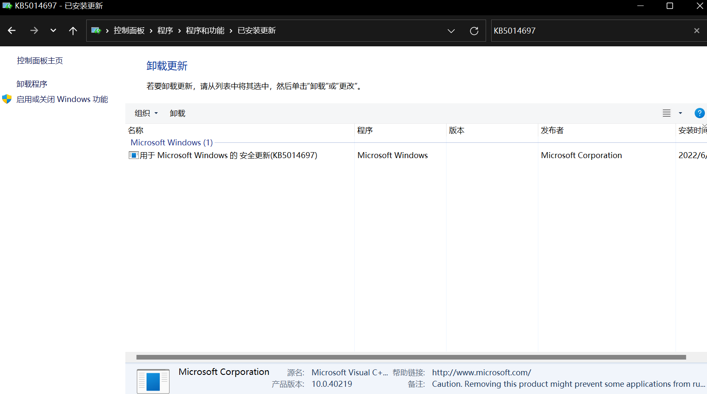Sort by 版本 column header

point(492,130)
